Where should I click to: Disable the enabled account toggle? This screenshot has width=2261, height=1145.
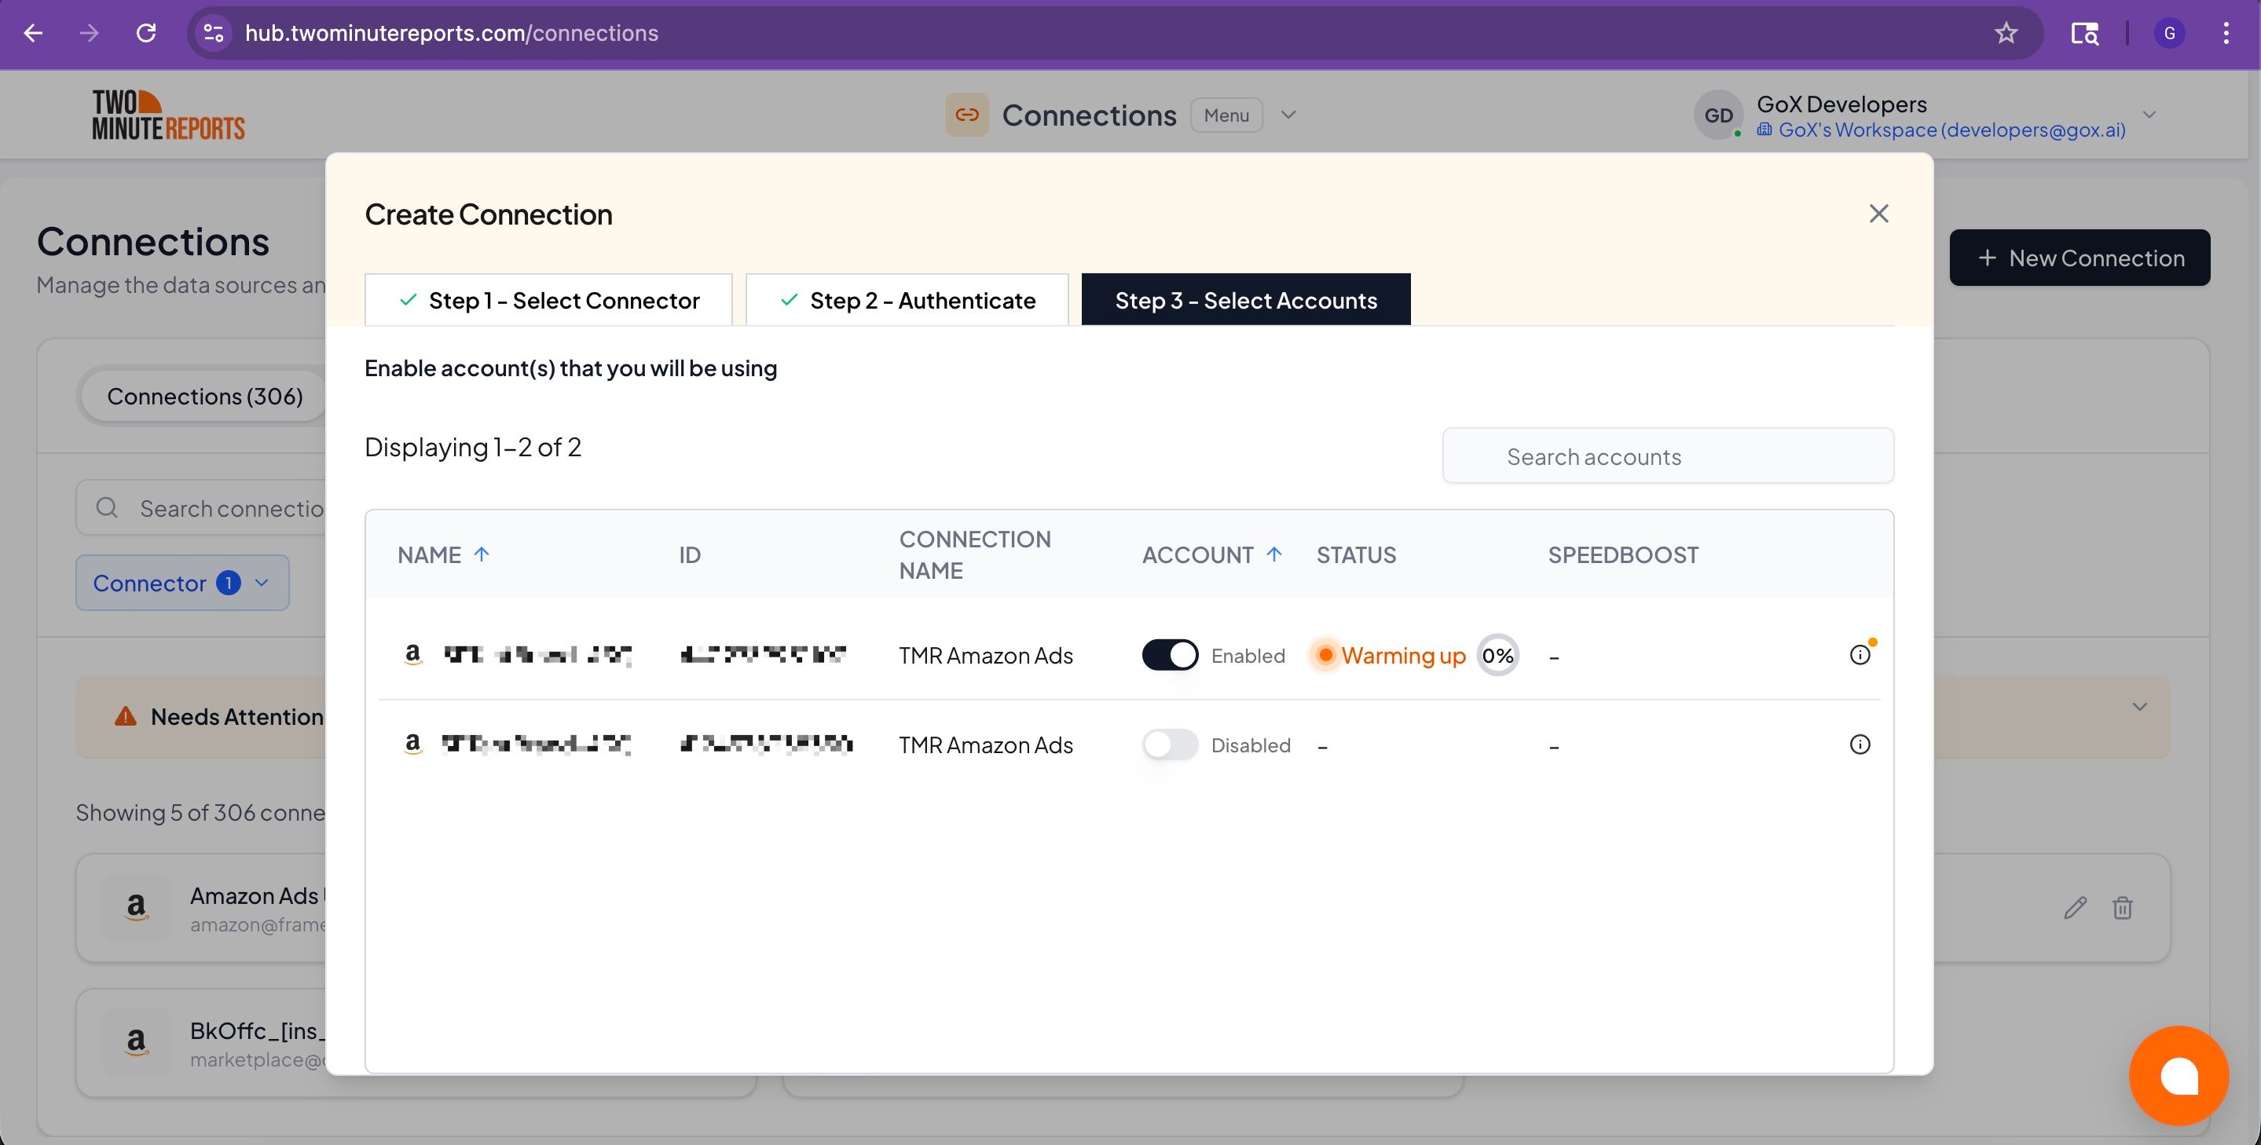1169,654
